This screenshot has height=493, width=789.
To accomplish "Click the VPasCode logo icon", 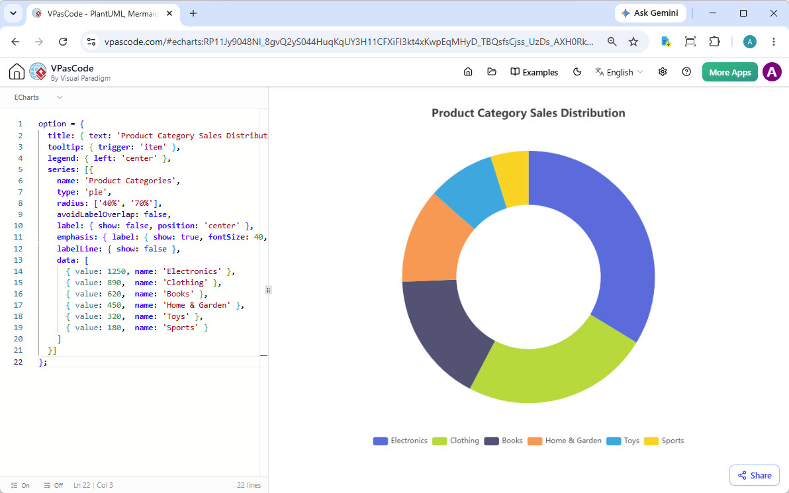I will pos(38,72).
